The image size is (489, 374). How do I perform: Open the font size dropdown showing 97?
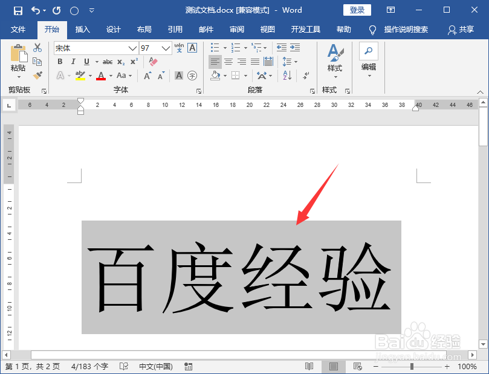(166, 48)
